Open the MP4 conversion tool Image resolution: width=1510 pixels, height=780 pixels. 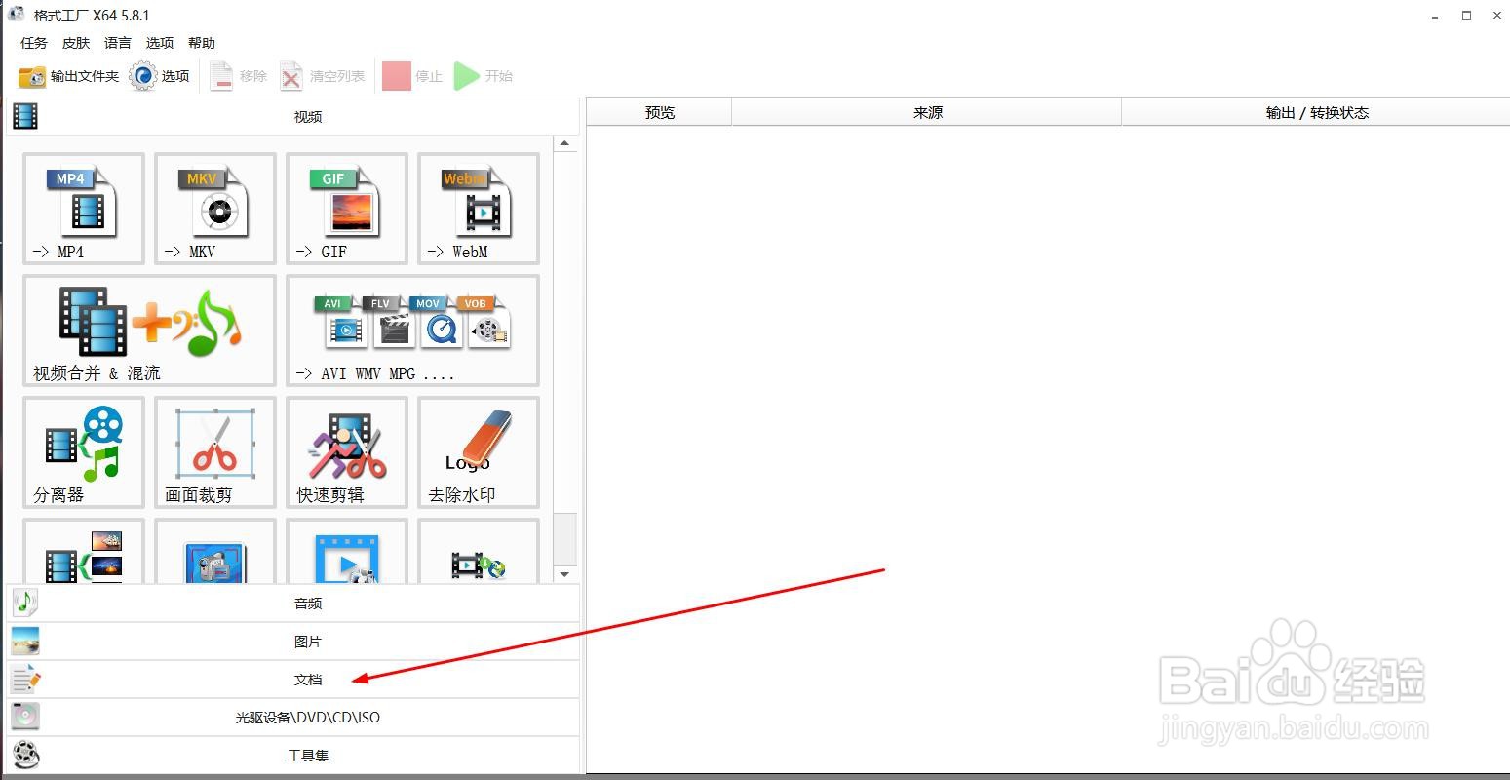click(84, 209)
